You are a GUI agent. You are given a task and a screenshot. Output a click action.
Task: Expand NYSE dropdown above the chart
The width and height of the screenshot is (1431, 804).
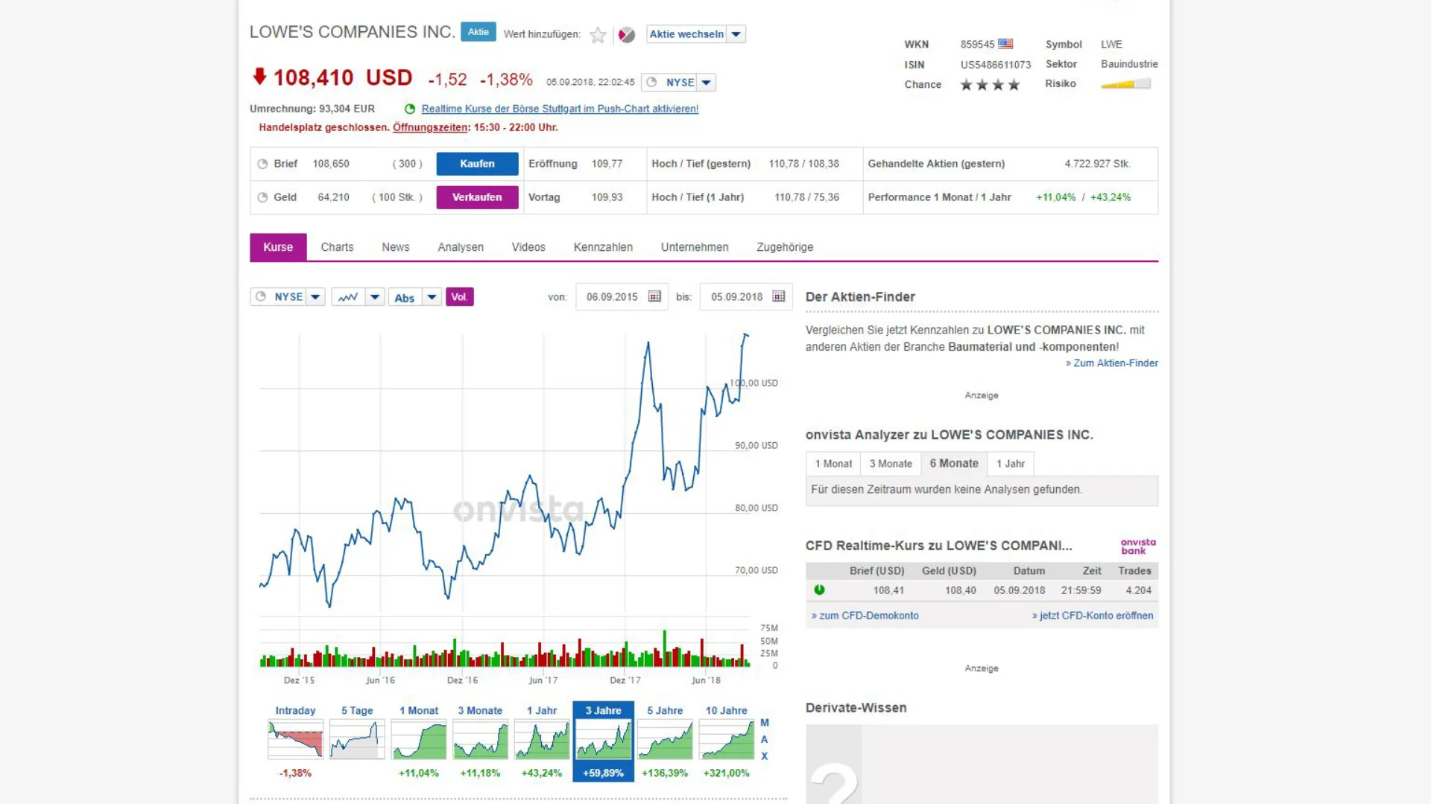click(x=315, y=297)
